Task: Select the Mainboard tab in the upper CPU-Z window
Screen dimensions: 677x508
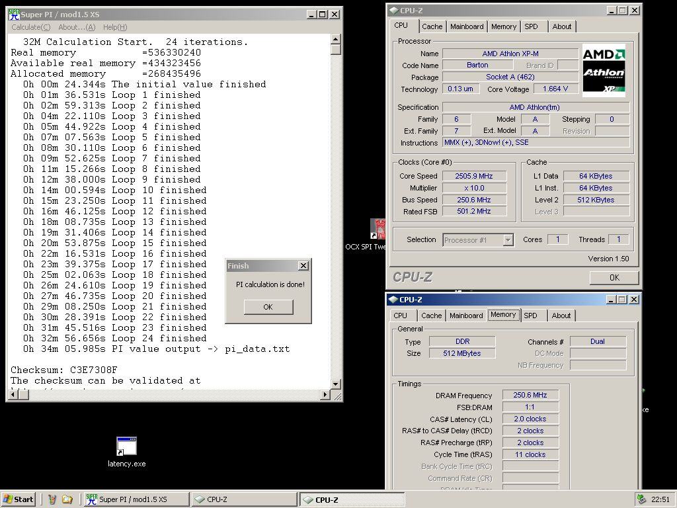Action: 467,26
